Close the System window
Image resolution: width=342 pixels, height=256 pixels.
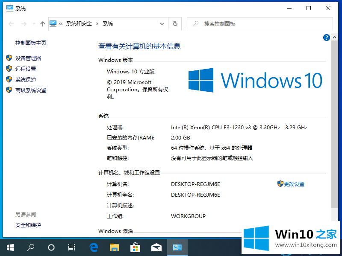click(328, 8)
